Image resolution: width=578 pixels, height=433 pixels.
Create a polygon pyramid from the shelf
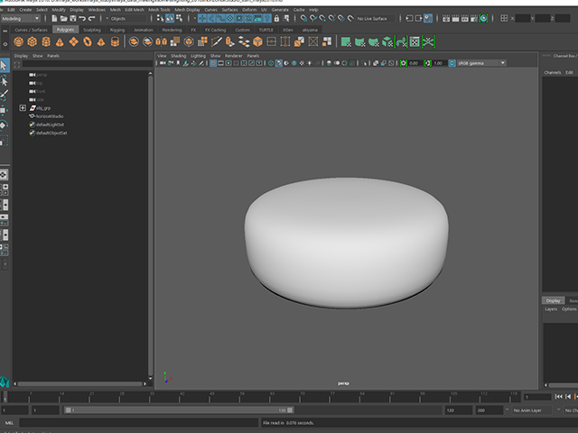click(101, 42)
